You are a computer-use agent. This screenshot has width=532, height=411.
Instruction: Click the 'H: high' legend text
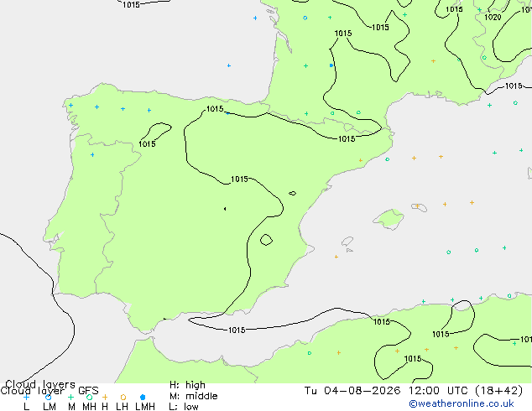pyautogui.click(x=187, y=385)
